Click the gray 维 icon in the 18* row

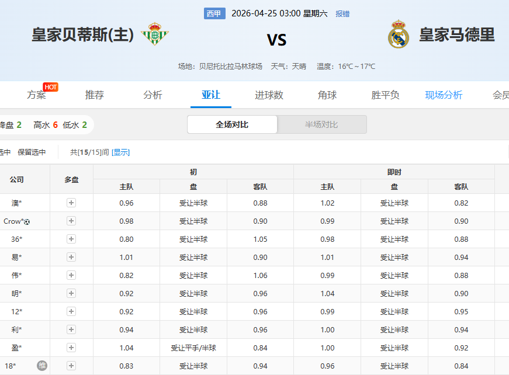(x=42, y=366)
